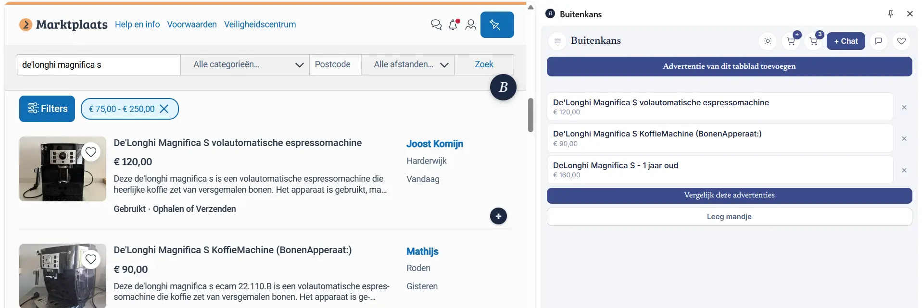Expand the Alle afstanden dropdown

[x=408, y=64]
